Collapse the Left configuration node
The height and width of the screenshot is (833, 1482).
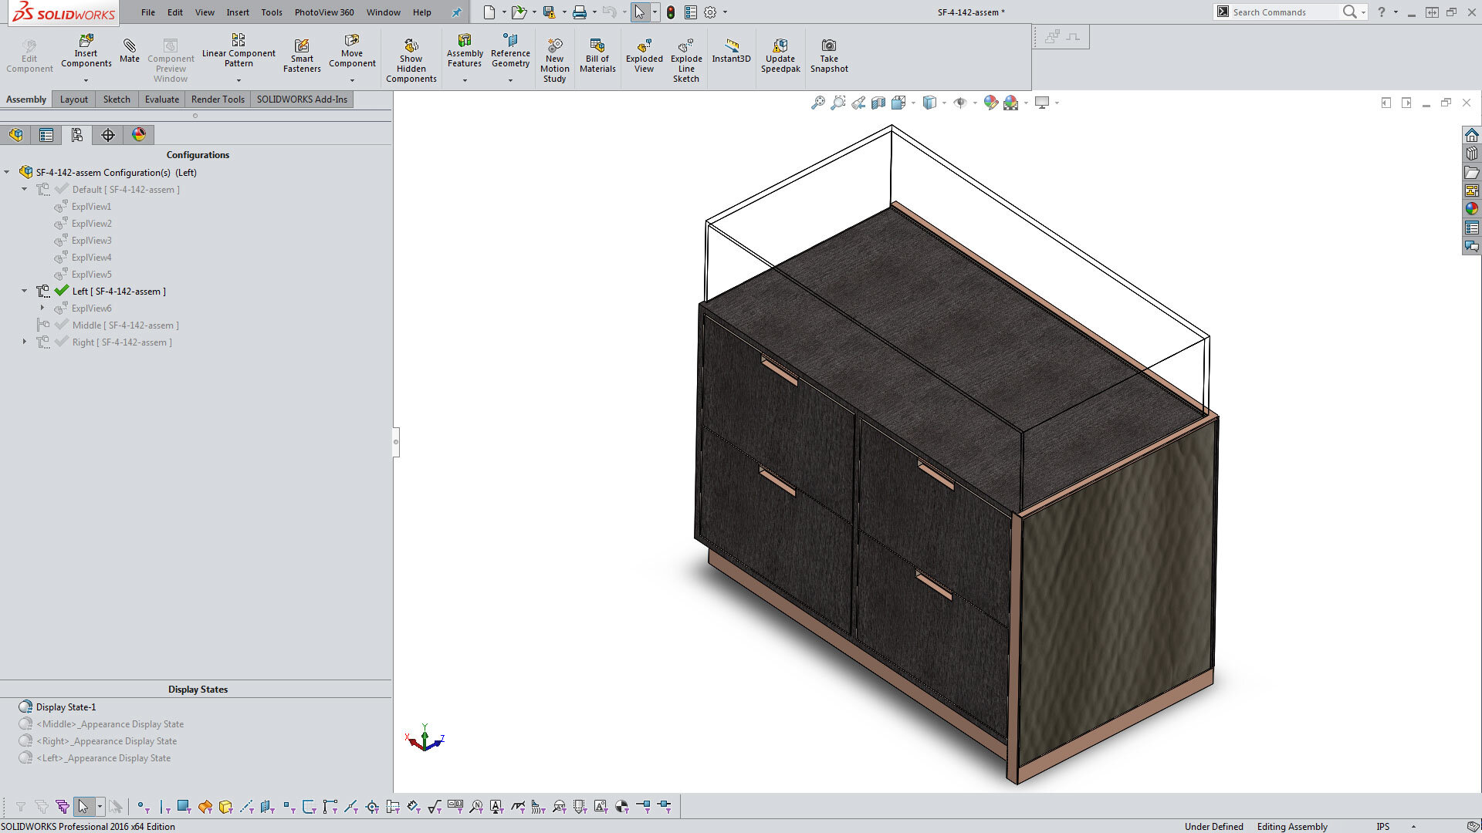coord(24,292)
